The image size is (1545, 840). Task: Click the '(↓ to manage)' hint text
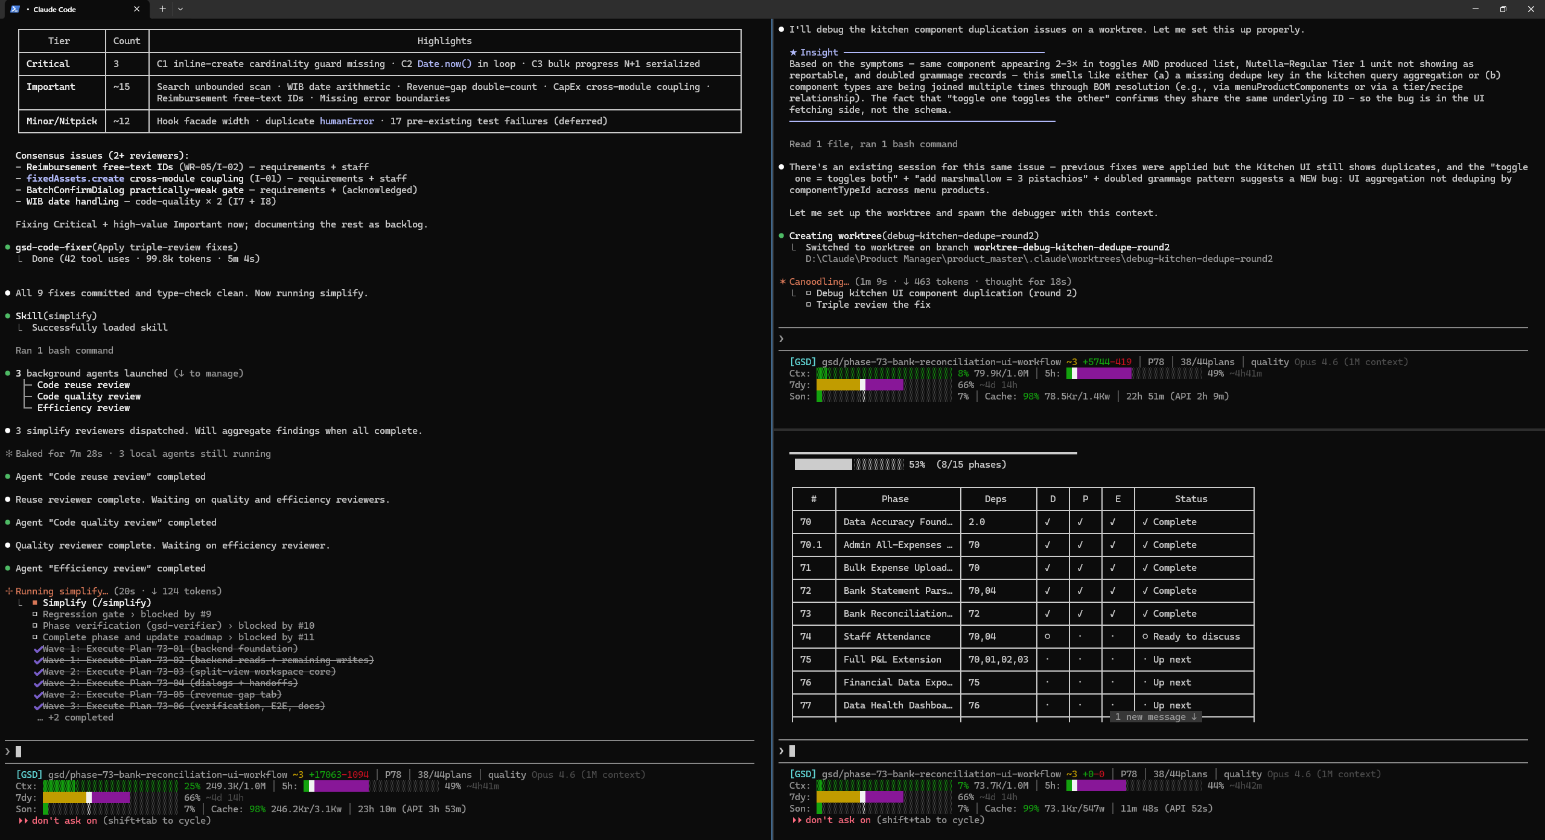208,374
